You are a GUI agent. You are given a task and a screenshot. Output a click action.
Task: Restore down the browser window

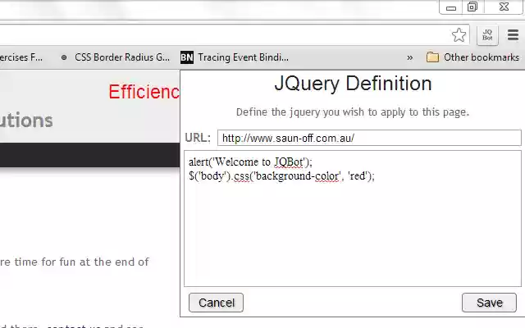(x=472, y=7)
